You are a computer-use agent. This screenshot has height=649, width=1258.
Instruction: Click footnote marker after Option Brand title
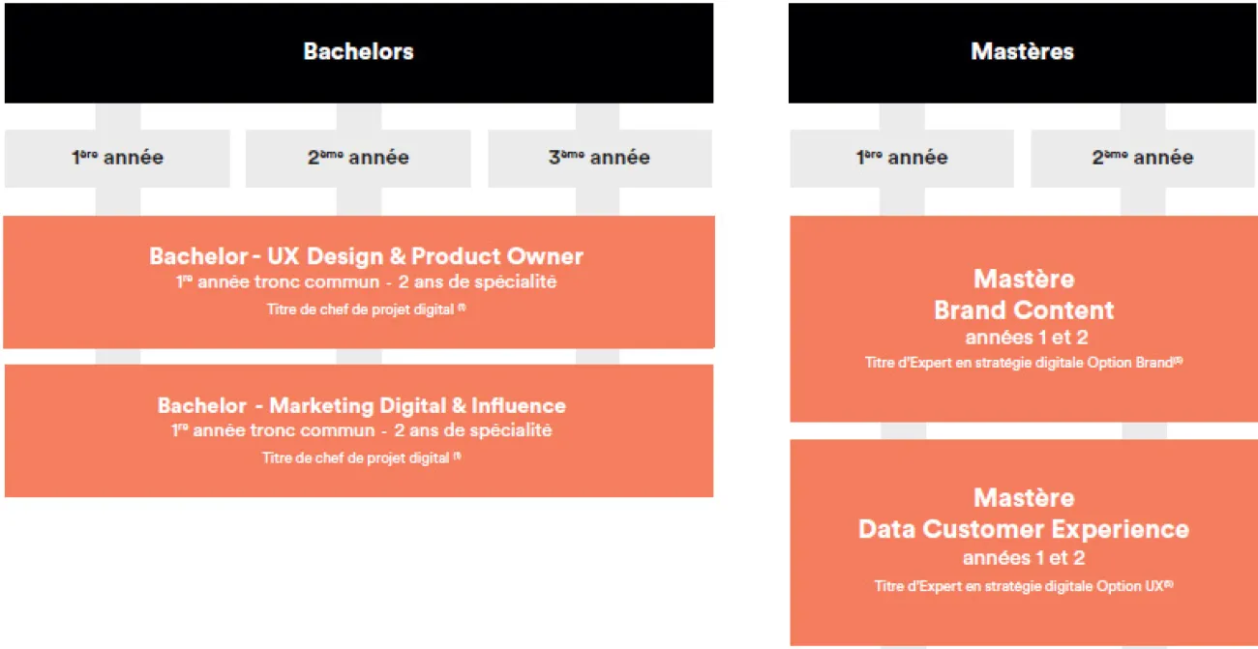point(1179,360)
